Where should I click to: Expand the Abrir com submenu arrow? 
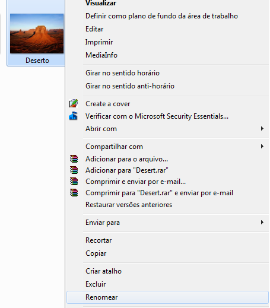pos(262,129)
